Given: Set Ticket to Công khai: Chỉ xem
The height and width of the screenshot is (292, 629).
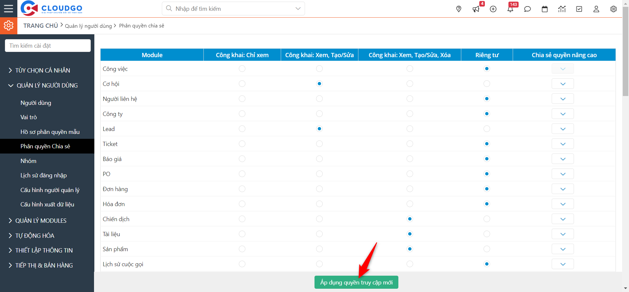Looking at the screenshot, I should 242,144.
